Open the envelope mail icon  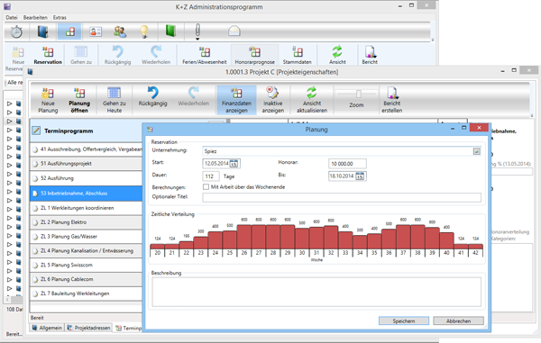coord(234,32)
